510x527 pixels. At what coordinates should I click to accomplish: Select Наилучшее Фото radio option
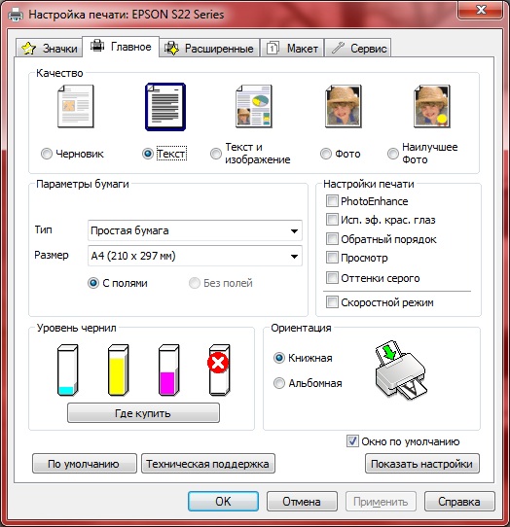[x=393, y=154]
